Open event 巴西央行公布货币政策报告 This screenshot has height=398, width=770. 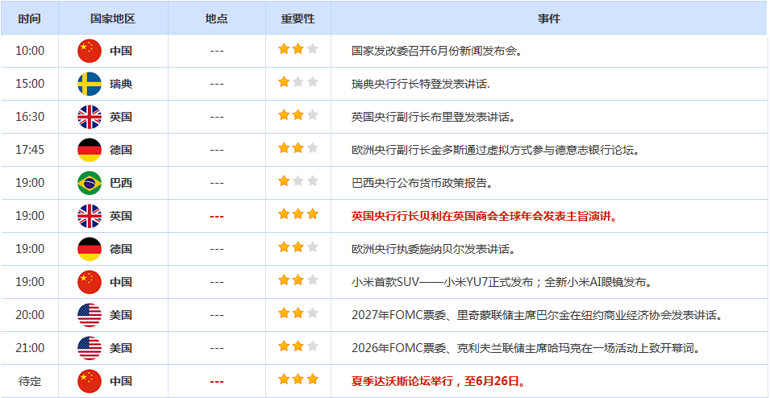[x=422, y=183]
